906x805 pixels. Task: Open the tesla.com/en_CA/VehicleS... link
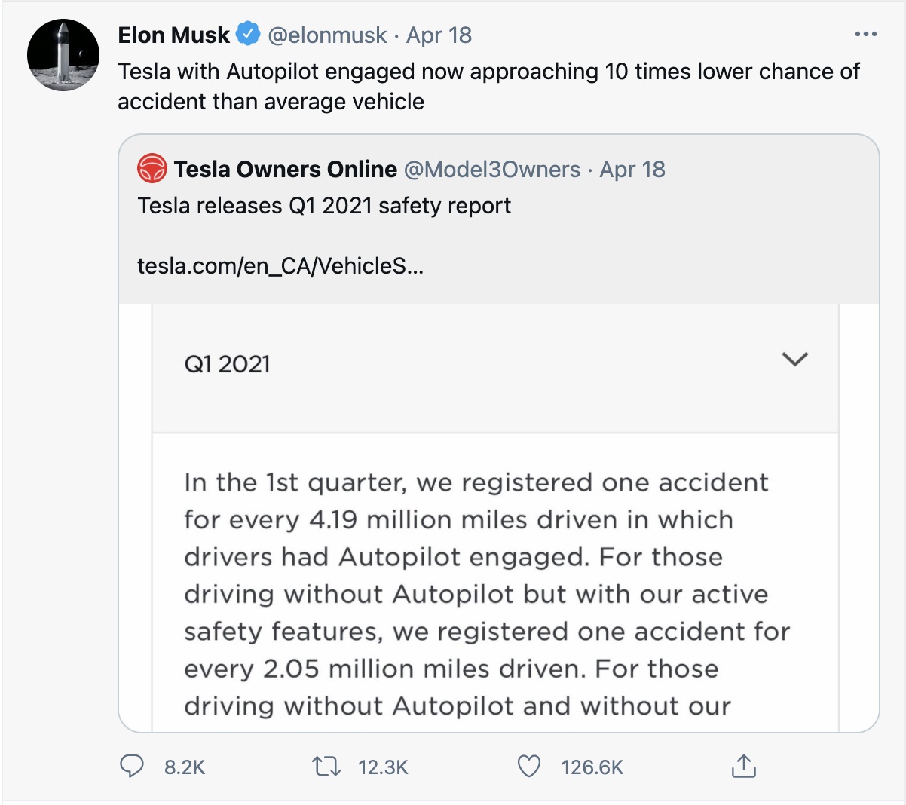[280, 265]
